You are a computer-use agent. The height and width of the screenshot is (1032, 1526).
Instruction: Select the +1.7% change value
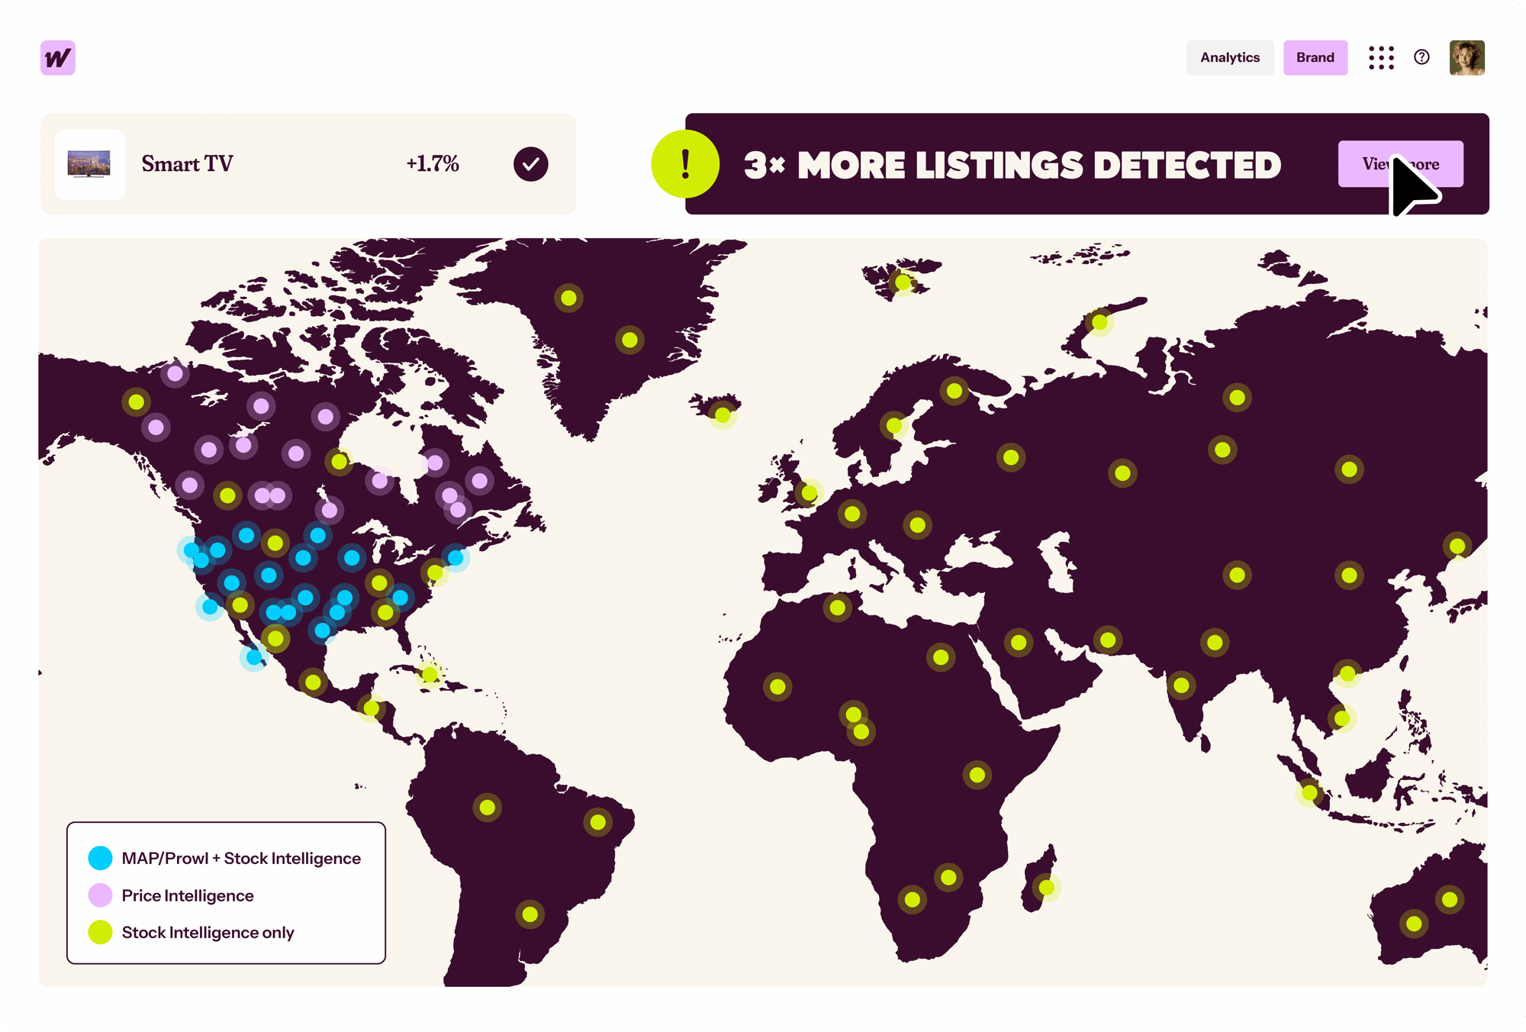[432, 164]
